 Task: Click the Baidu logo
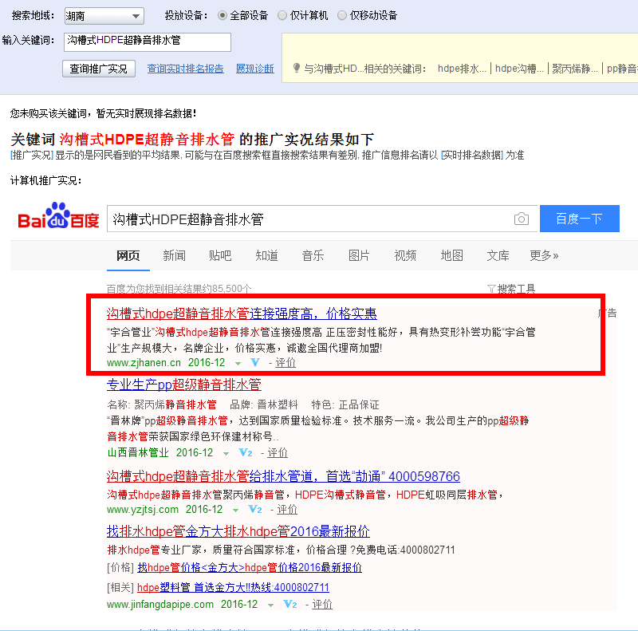pos(58,215)
